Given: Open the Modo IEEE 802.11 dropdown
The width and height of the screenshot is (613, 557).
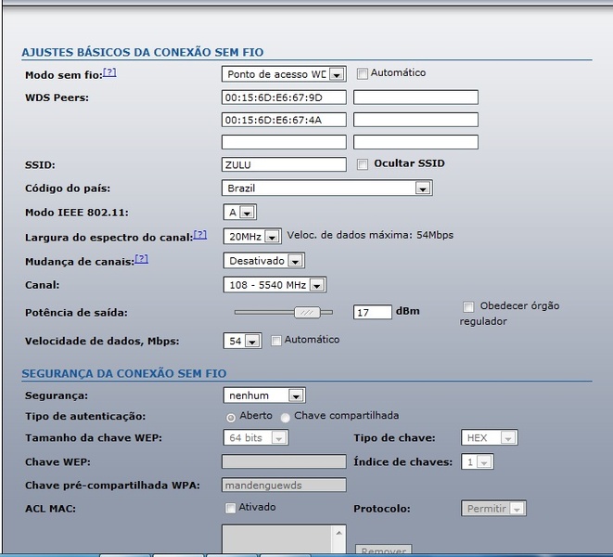Looking at the screenshot, I should tap(240, 213).
